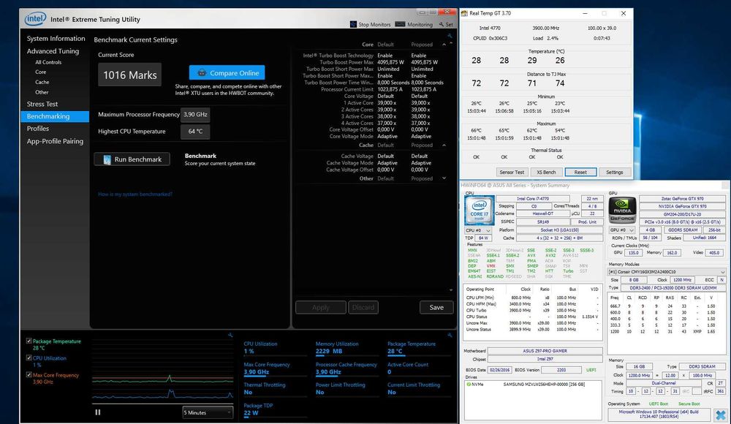The image size is (731, 424).
Task: Click the Samsung NVMe drive row
Action: 532,385
